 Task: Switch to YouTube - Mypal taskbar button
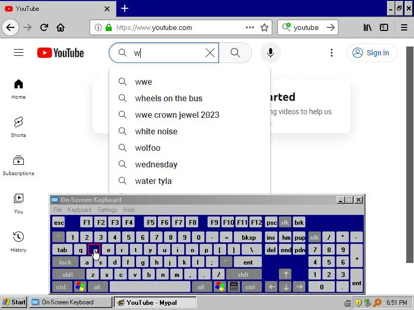point(155,302)
